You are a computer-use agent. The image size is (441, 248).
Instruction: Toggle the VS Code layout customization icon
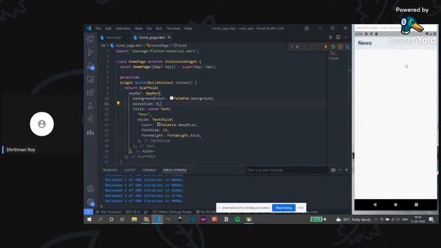[307, 28]
